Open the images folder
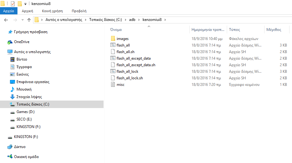292x163 pixels. coord(122,39)
